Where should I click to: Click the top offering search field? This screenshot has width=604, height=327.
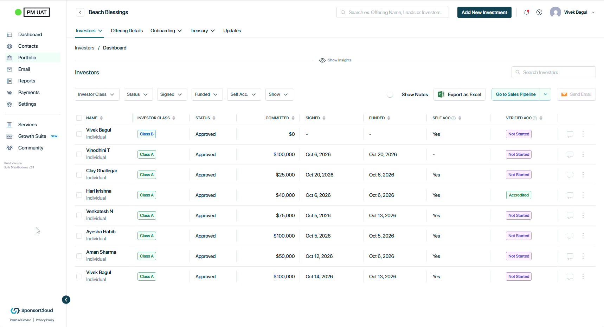[x=392, y=12]
